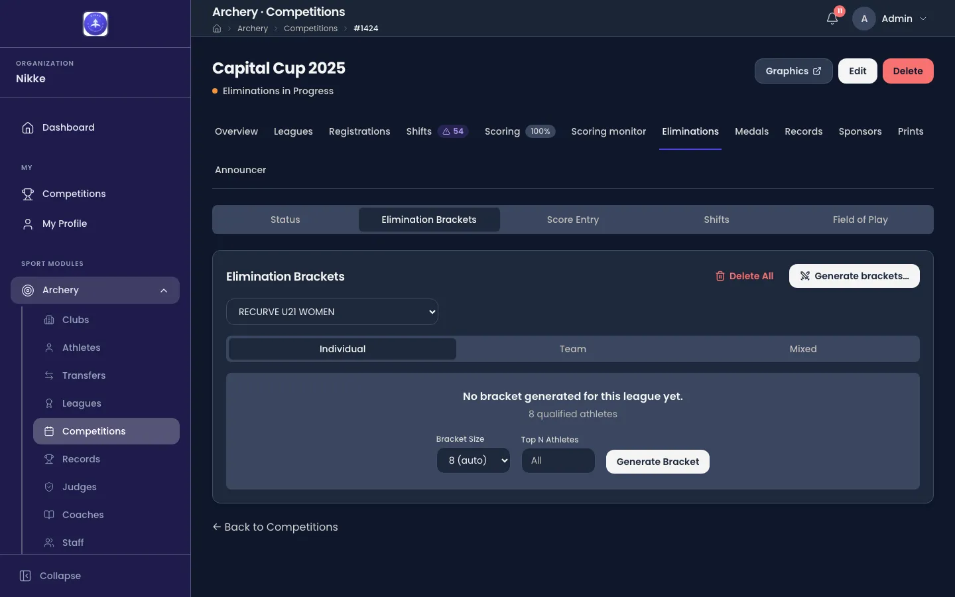Click the Competitions breadcrumb link

coord(310,29)
